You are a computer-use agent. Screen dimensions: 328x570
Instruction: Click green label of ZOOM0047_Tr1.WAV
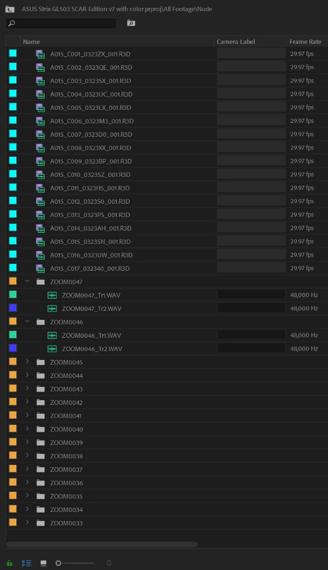13,294
